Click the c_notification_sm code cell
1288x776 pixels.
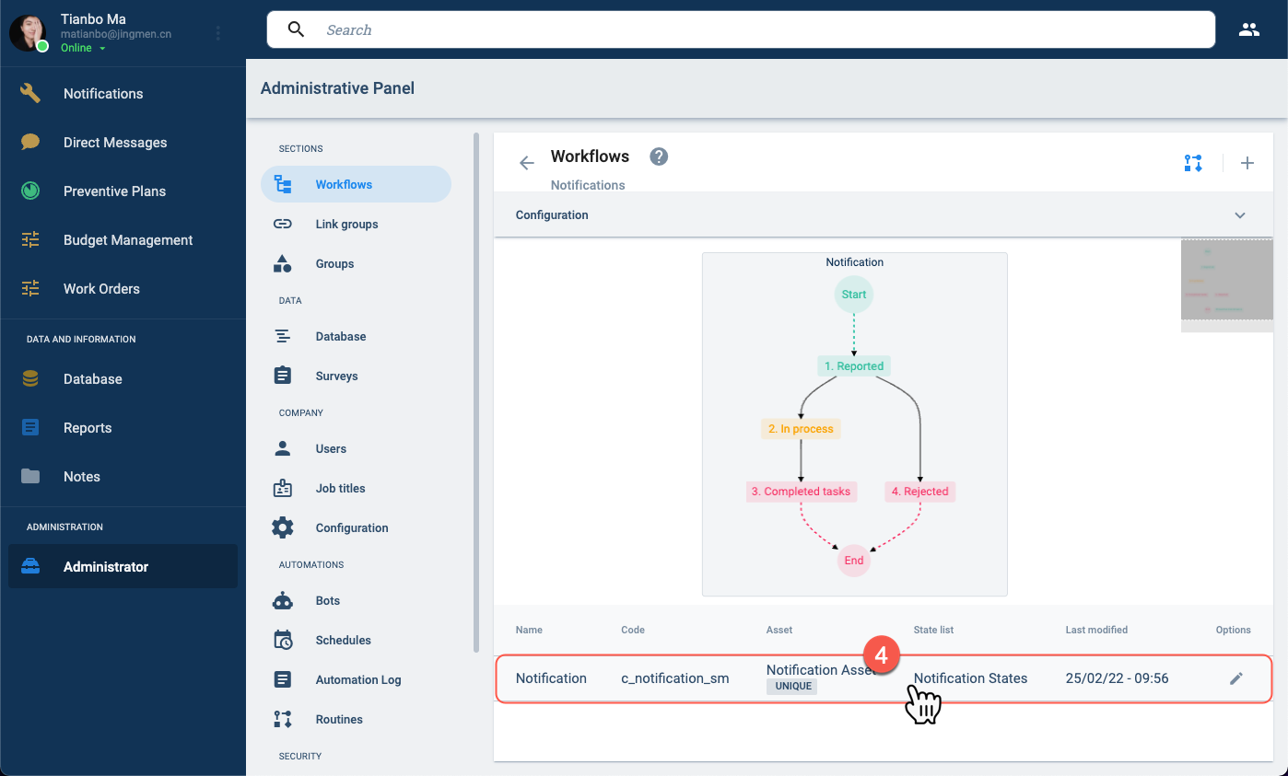click(675, 678)
